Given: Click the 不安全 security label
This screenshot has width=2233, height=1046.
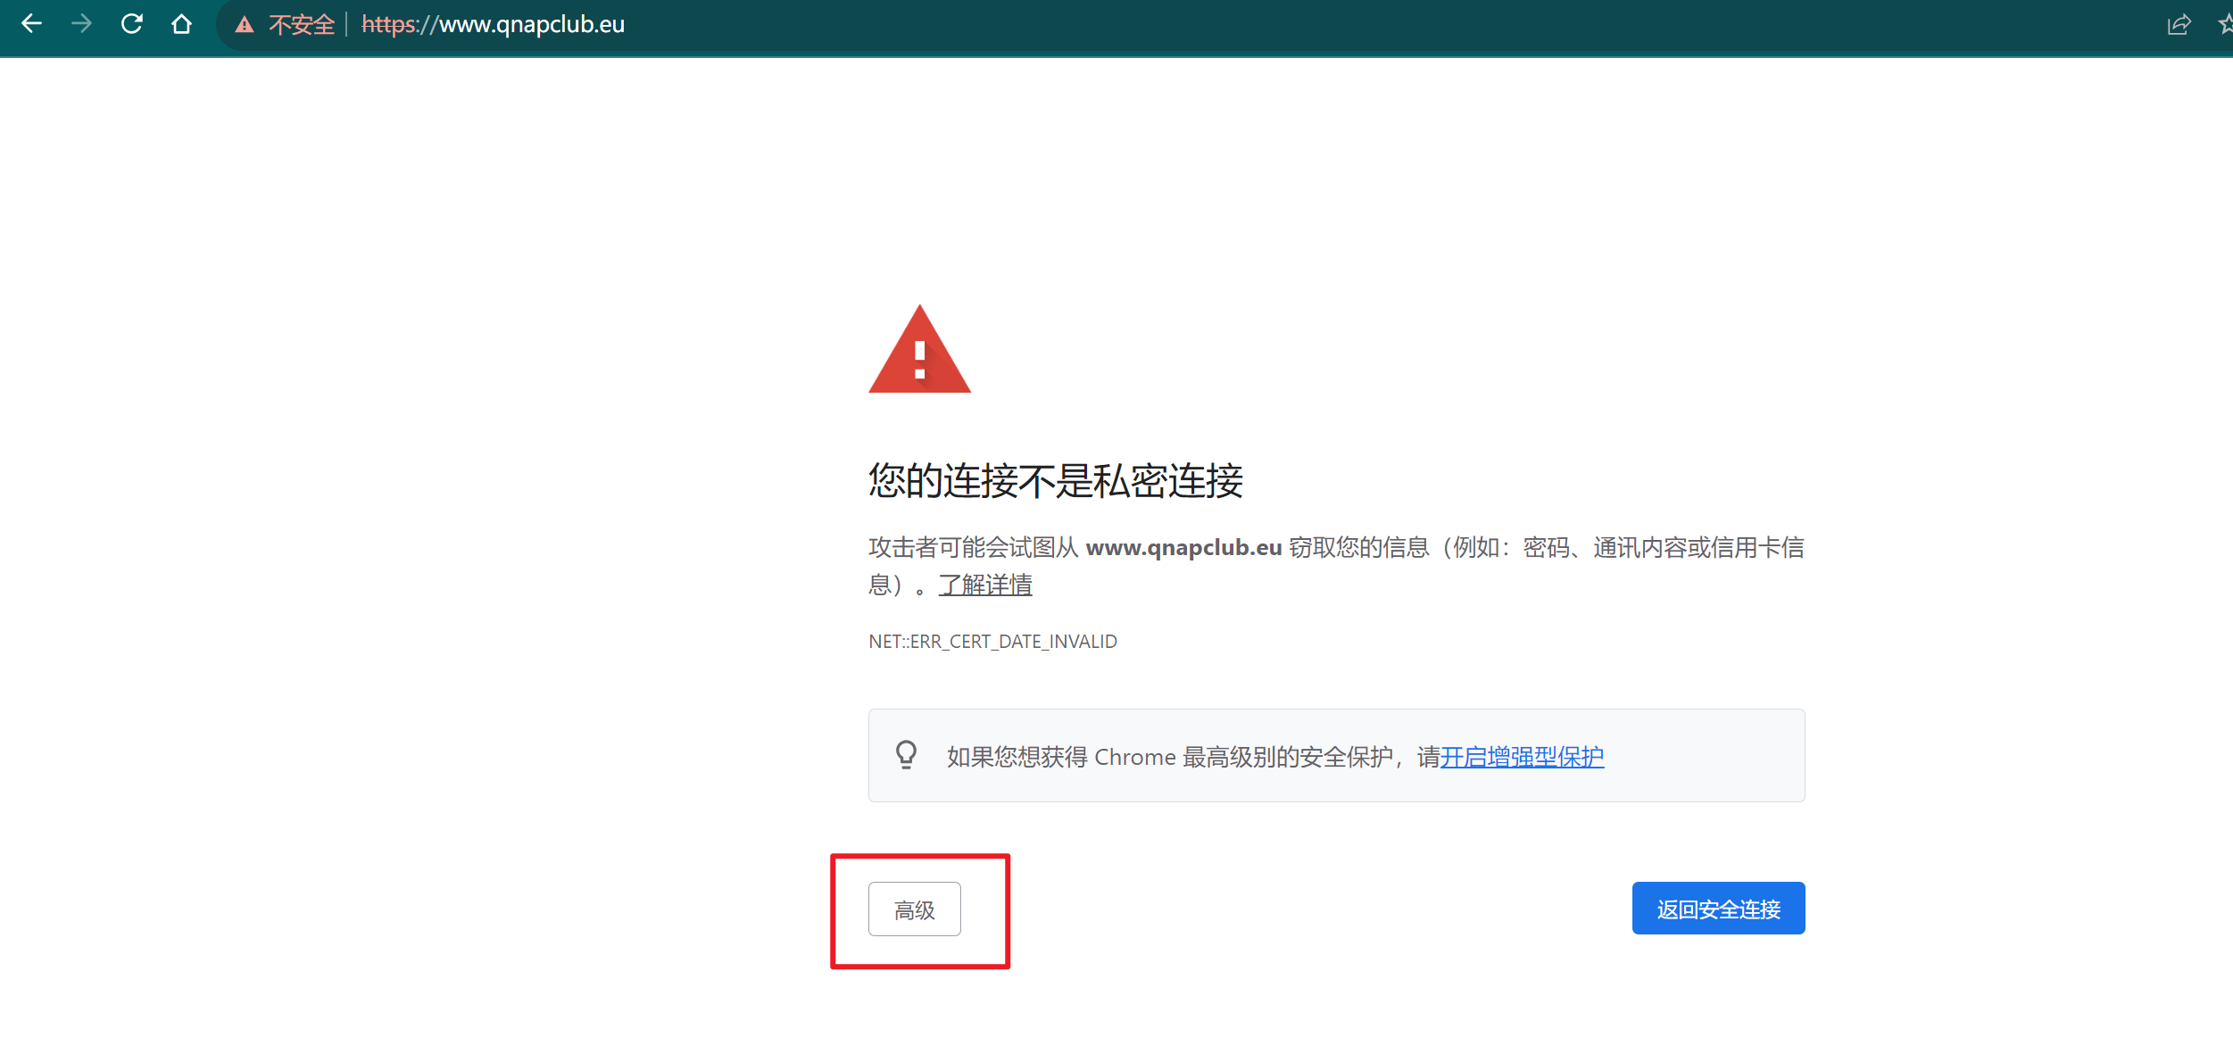Looking at the screenshot, I should click(302, 25).
